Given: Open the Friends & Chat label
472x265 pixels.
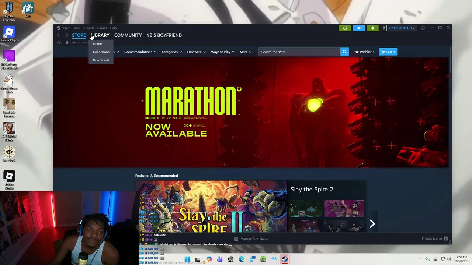Looking at the screenshot, I should (432, 239).
